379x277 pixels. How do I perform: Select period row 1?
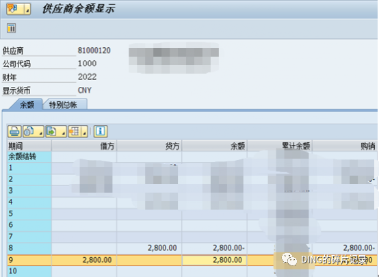click(29, 168)
